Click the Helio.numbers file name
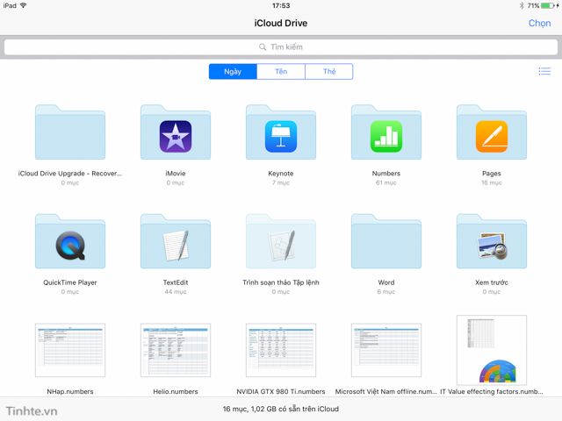Screen dimensions: 562x421 pyautogui.click(x=176, y=392)
